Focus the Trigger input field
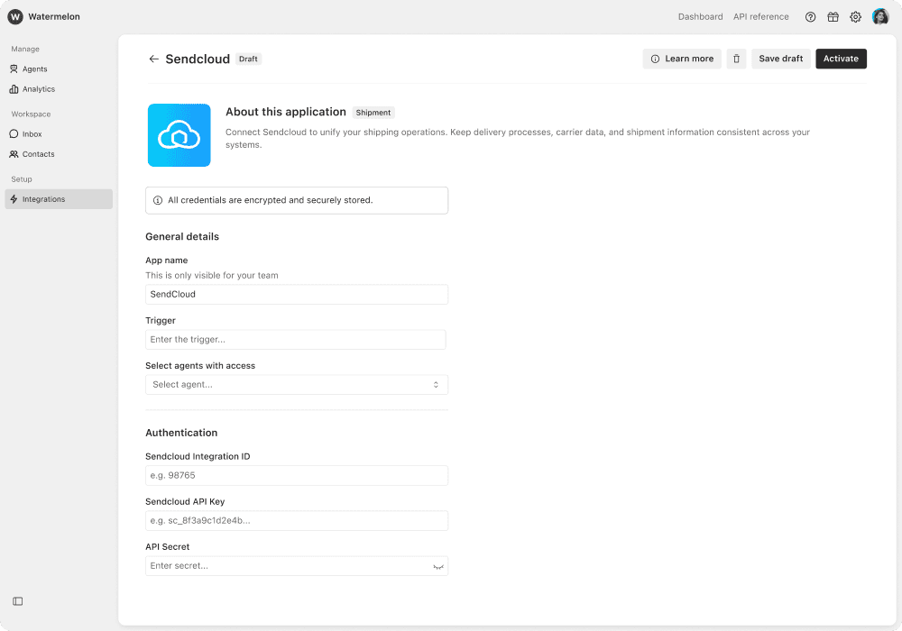Viewport: 902px width, 631px height. pyautogui.click(x=296, y=340)
